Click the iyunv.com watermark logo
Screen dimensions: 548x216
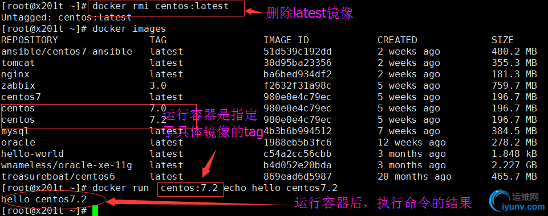coord(517,202)
